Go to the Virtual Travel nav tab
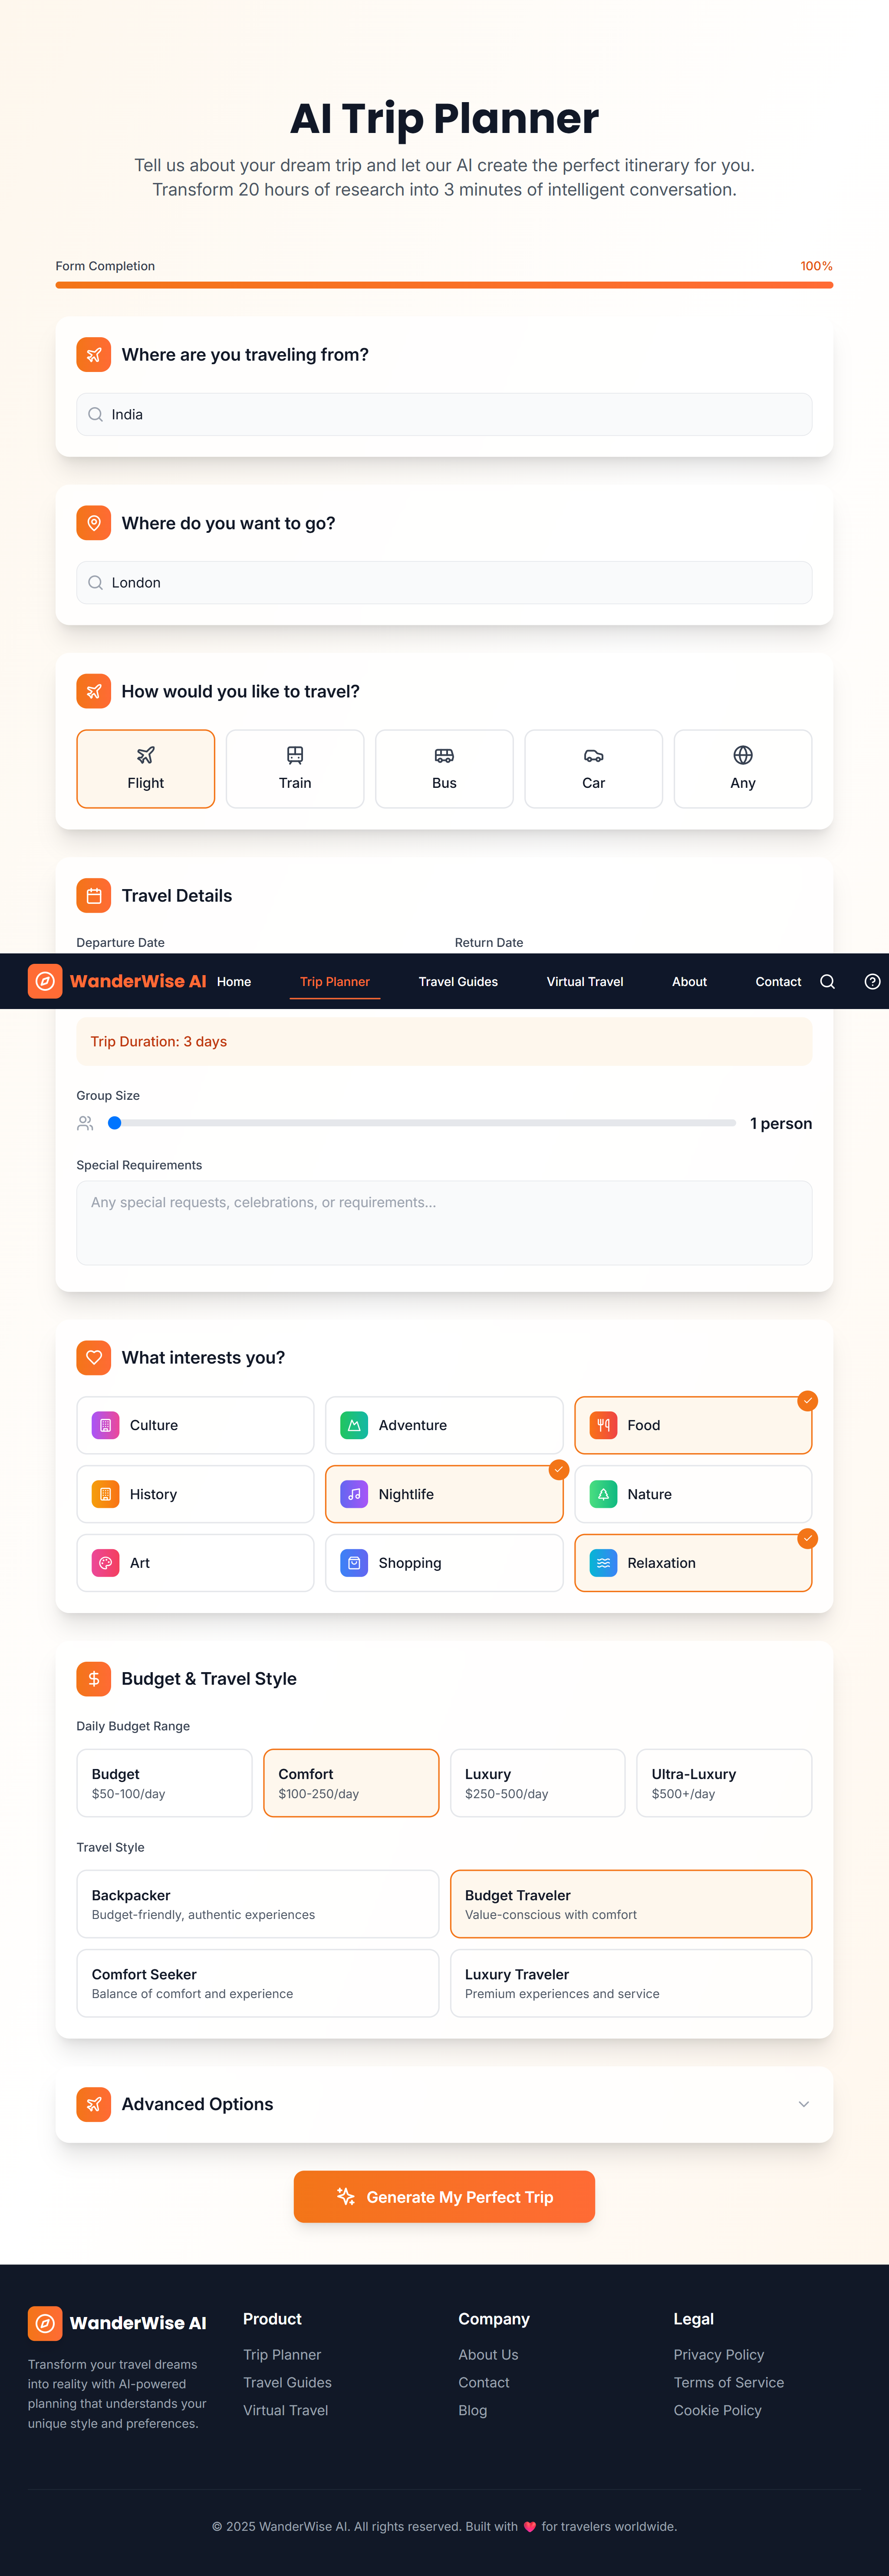This screenshot has width=889, height=2576. pos(584,981)
